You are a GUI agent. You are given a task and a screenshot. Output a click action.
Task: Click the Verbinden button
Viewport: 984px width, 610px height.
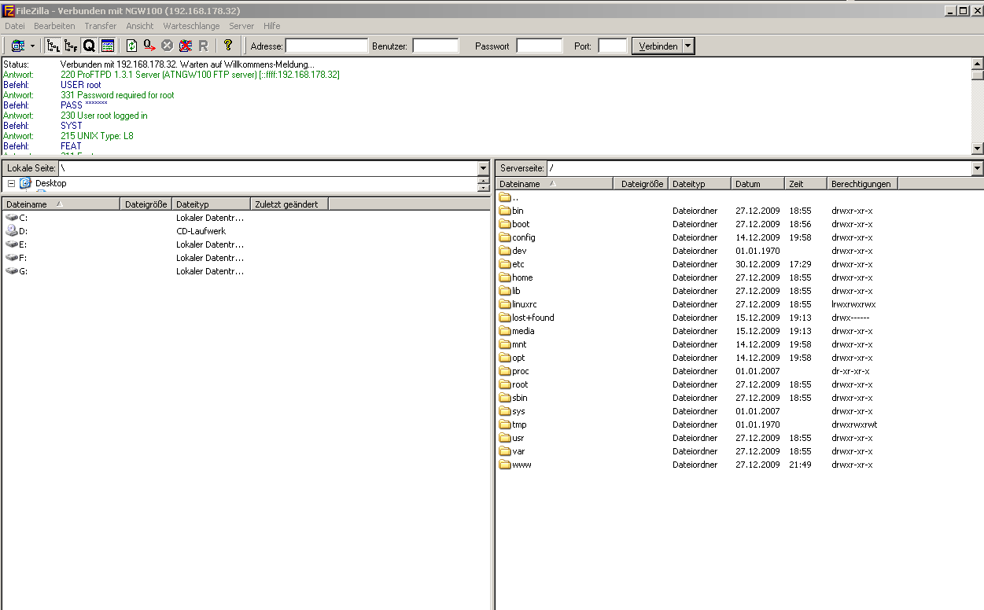click(x=658, y=46)
